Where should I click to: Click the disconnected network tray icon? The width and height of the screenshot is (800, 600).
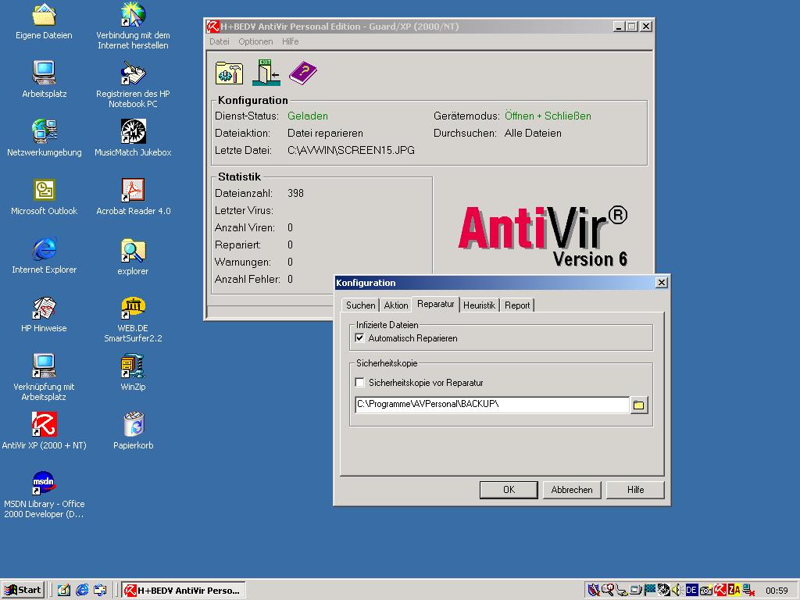(748, 591)
